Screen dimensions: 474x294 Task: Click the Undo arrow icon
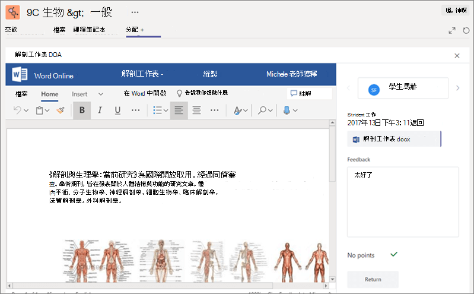click(x=17, y=110)
